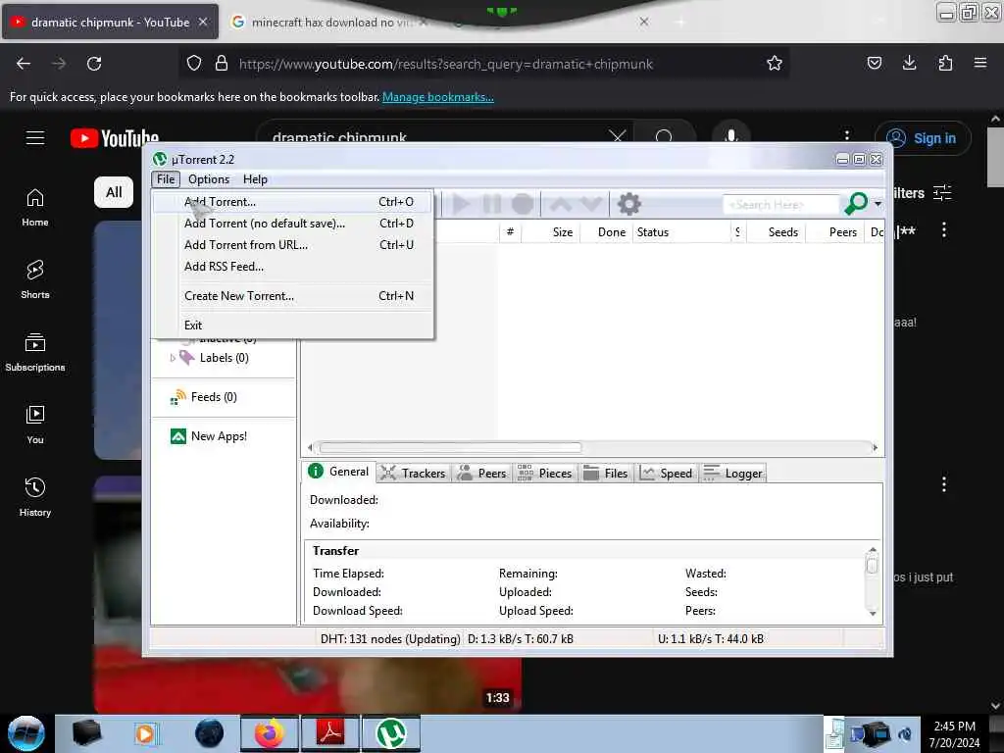Open YouTube History in sidebar
This screenshot has width=1004, height=753.
tap(35, 497)
